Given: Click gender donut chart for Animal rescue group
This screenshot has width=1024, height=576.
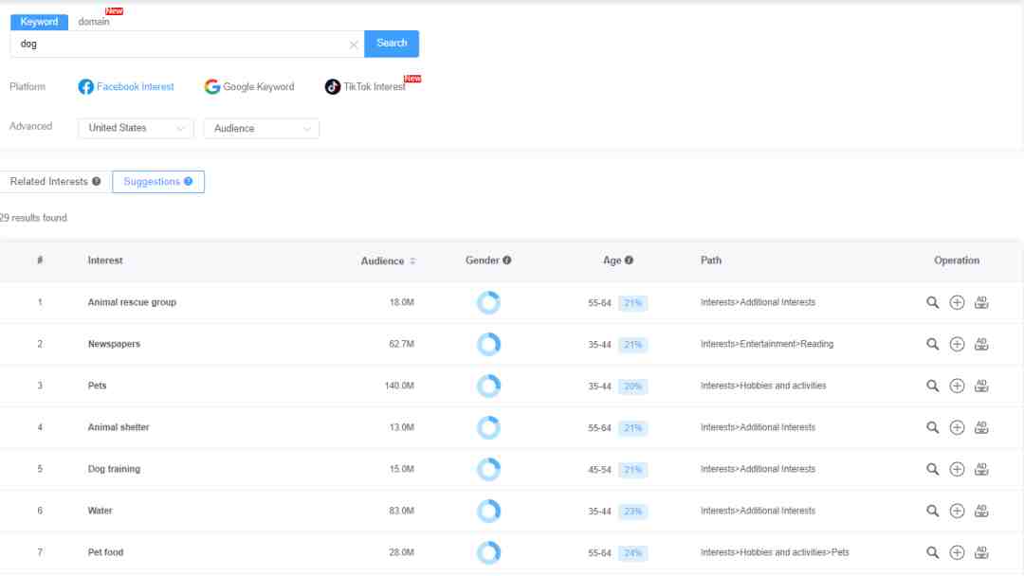Looking at the screenshot, I should coord(488,302).
